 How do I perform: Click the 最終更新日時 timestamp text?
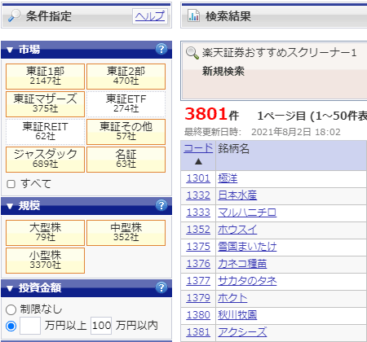(263, 132)
